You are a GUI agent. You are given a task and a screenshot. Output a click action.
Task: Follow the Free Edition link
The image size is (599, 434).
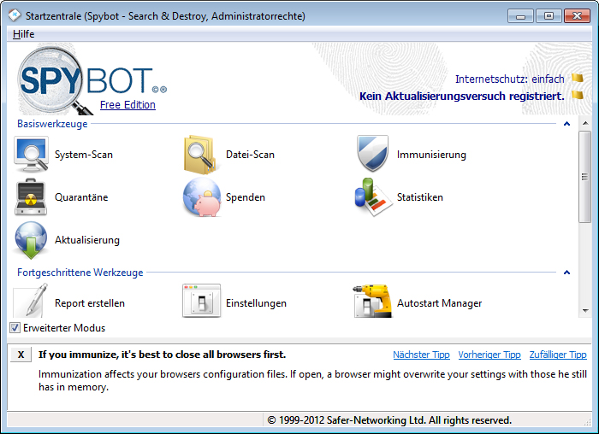[128, 104]
